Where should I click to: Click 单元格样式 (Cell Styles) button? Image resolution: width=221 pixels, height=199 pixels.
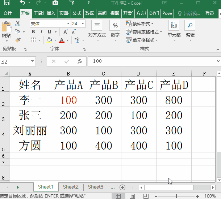coord(142,40)
